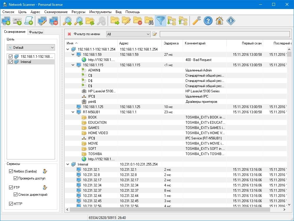Click the home page house icon
The image size is (294, 221).
(x=219, y=21)
